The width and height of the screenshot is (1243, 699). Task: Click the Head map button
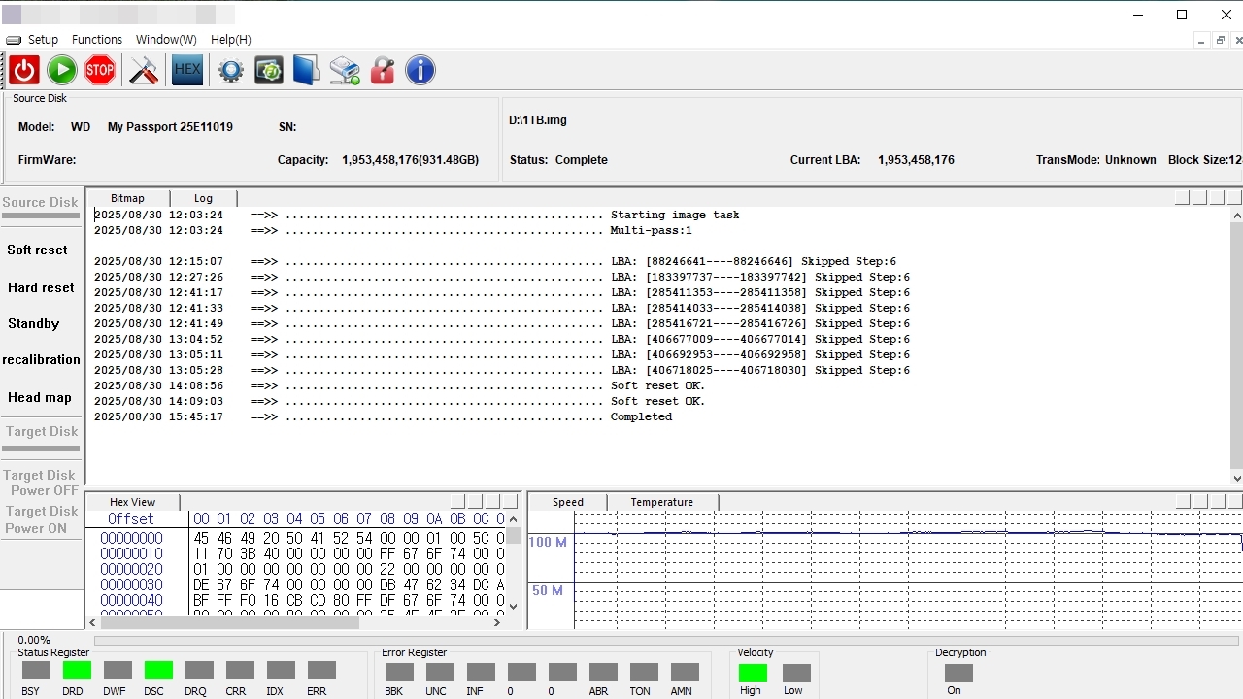[x=40, y=398]
